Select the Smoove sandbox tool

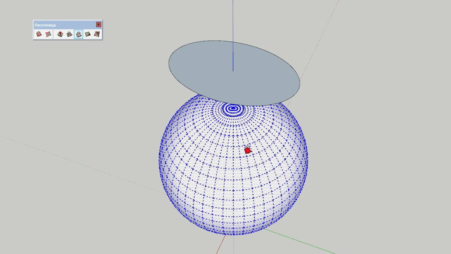[x=60, y=34]
